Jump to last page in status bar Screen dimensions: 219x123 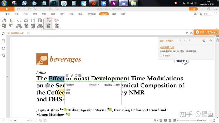[x=36, y=121]
